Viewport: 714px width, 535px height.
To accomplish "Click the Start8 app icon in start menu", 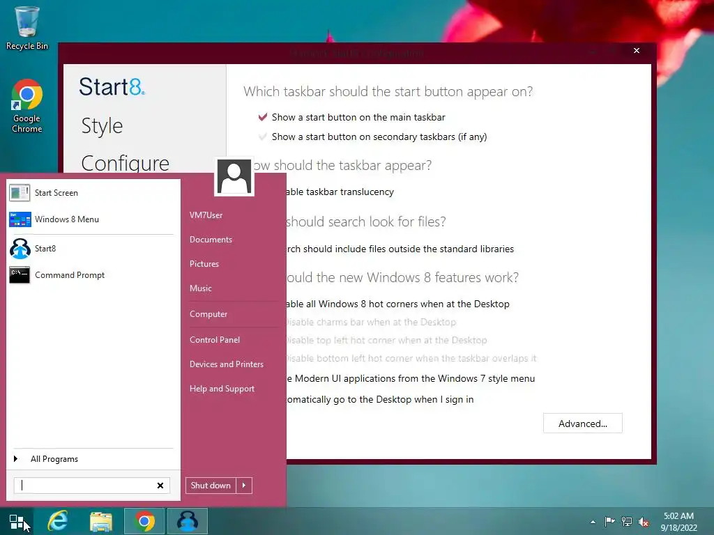I will point(20,249).
